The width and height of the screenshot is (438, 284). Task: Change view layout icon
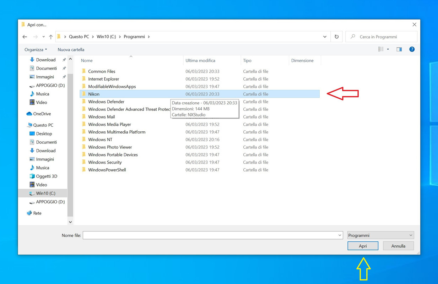click(x=381, y=49)
